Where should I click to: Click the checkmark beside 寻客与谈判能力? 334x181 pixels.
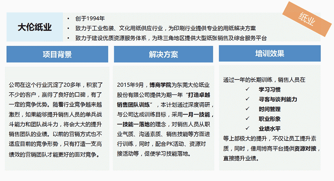(x=247, y=99)
